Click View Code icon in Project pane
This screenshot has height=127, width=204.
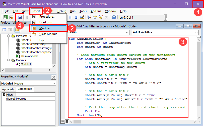click(4, 30)
